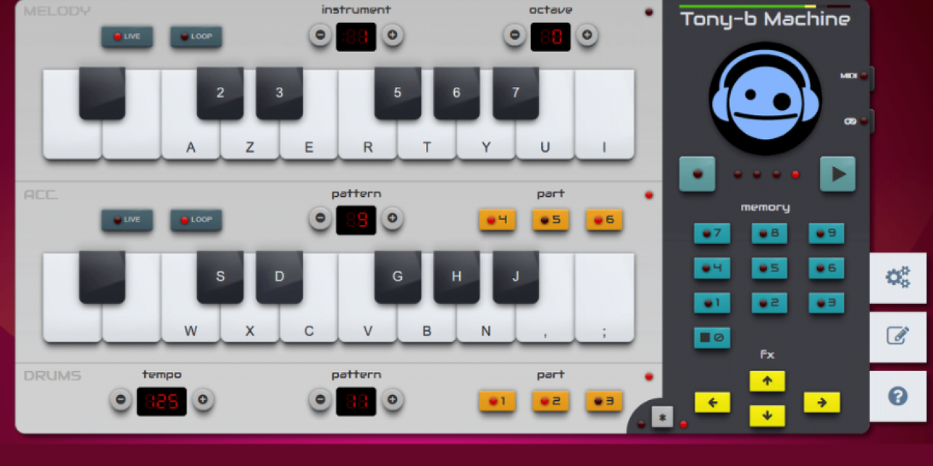Increase the Acc pattern number

392,219
